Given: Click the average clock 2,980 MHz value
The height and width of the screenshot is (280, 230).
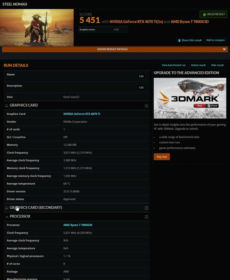Looking at the screenshot, I should tap(70, 160).
